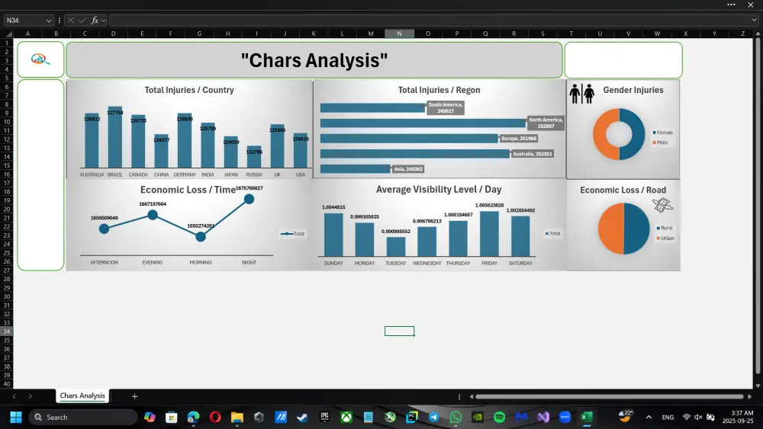
Task: Click the taskbar Search box
Action: click(82, 418)
